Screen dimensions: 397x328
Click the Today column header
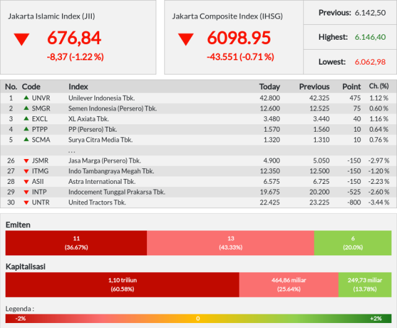pyautogui.click(x=269, y=87)
